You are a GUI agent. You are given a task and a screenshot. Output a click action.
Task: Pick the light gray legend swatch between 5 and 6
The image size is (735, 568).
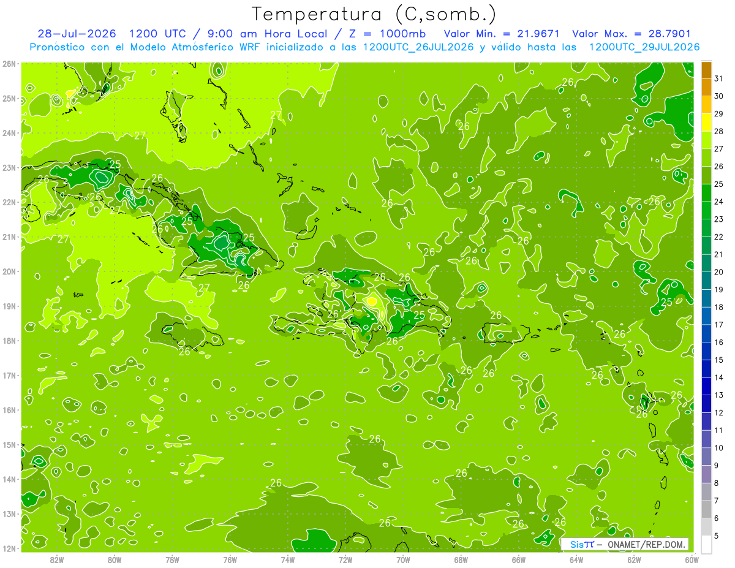tap(706, 527)
